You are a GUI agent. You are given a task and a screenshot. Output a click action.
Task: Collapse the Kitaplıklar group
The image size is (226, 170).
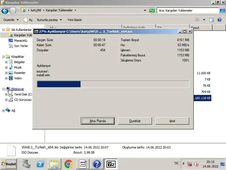tap(3, 57)
